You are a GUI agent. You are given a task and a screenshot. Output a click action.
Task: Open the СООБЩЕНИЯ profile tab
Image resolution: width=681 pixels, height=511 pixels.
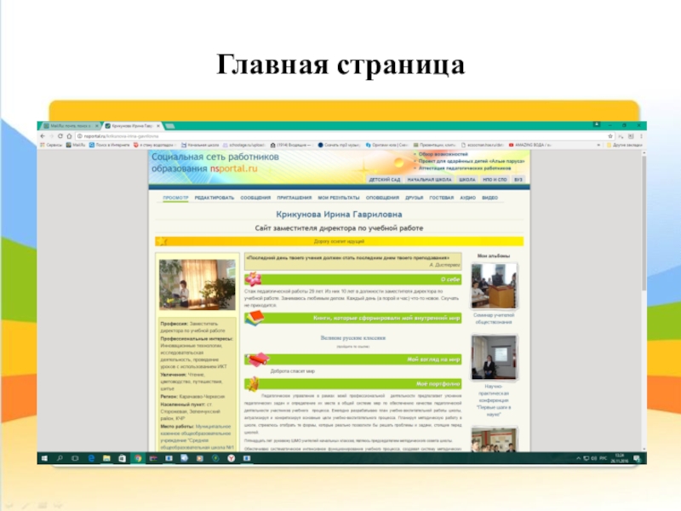255,198
